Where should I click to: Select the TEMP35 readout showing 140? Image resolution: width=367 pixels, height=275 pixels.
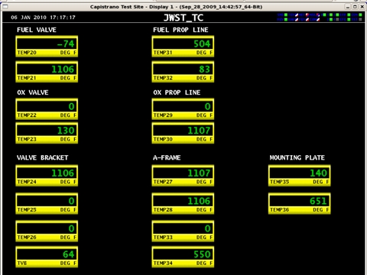[x=300, y=176]
